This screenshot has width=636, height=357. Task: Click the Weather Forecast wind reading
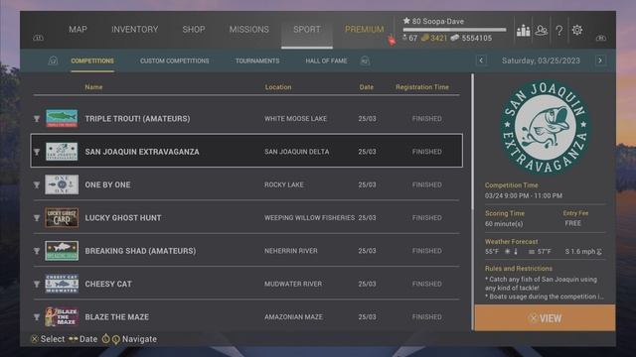point(583,251)
